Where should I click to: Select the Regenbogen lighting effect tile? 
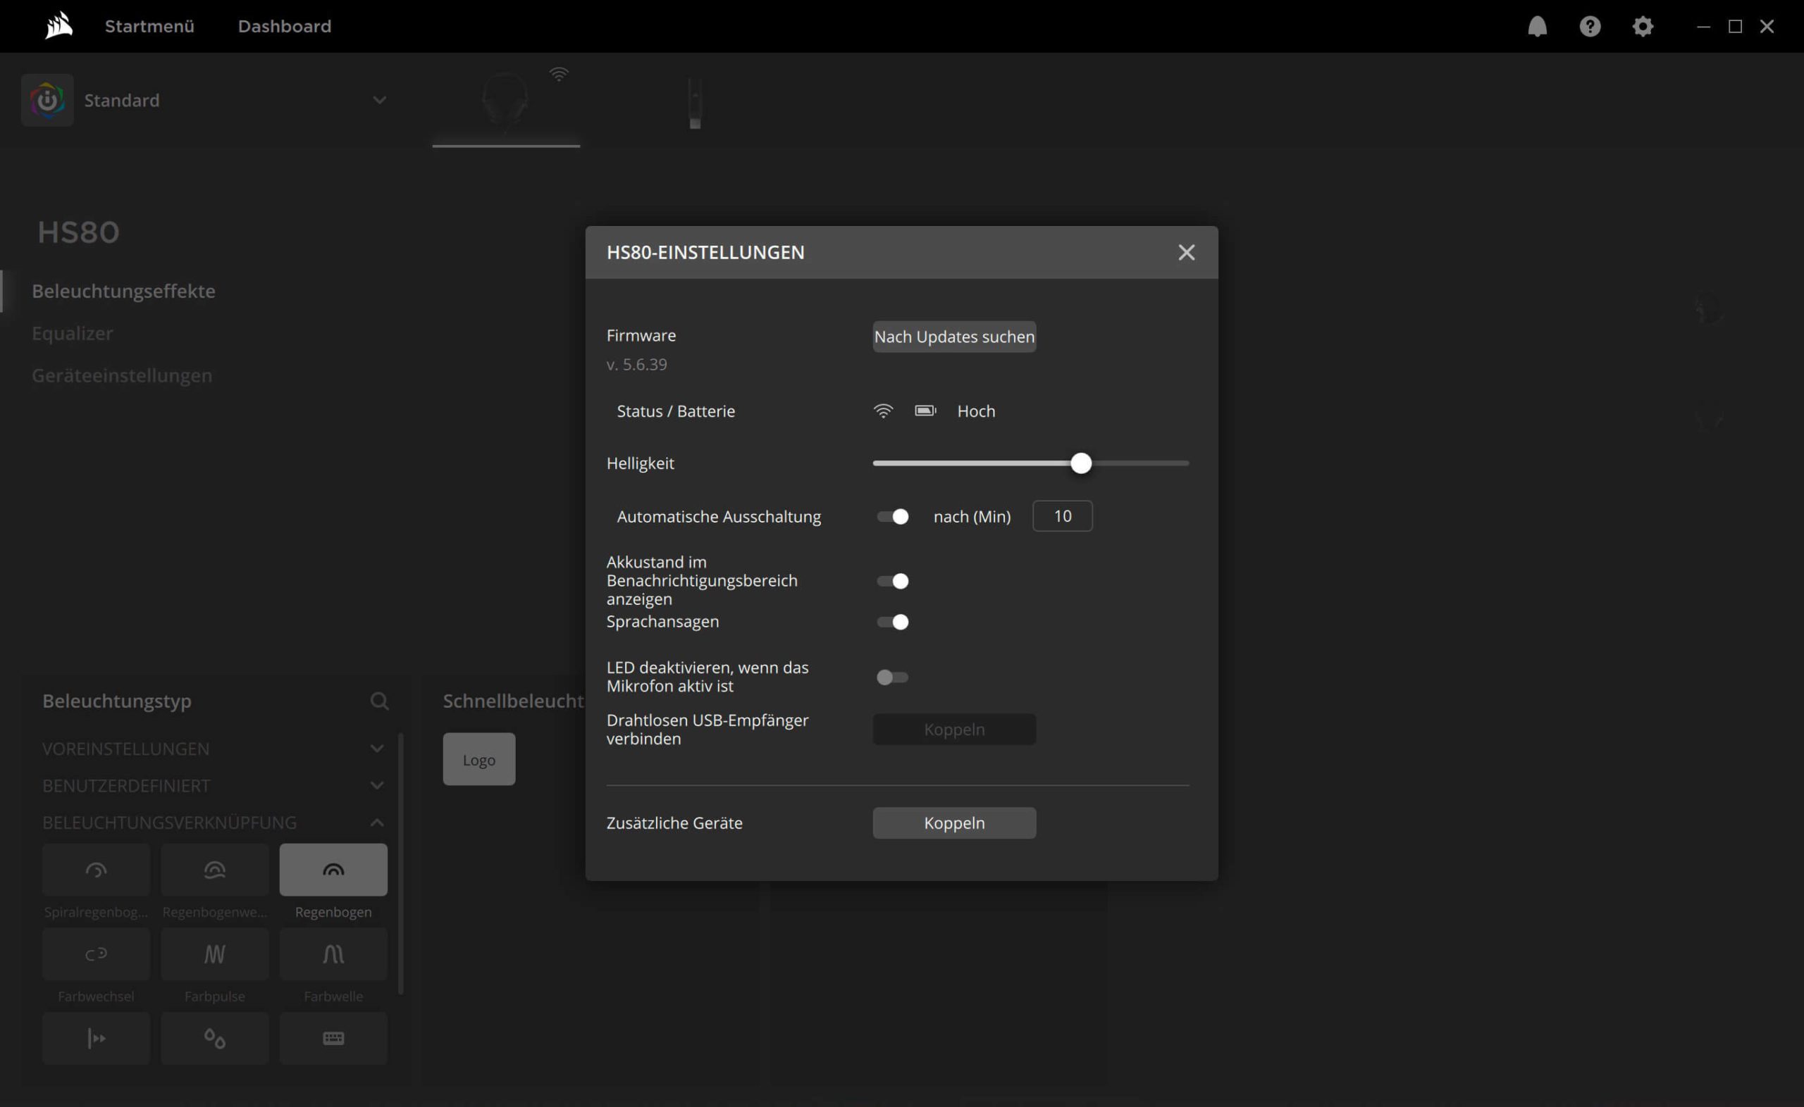point(333,870)
